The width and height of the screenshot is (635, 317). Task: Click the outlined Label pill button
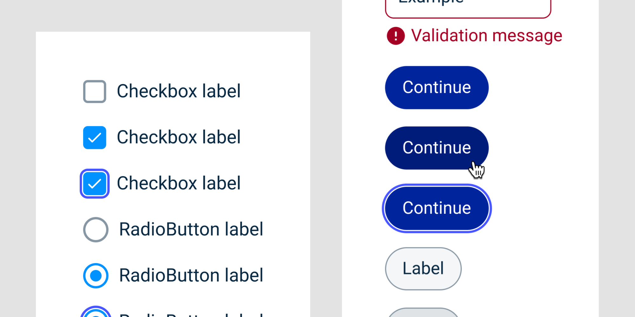[423, 268]
